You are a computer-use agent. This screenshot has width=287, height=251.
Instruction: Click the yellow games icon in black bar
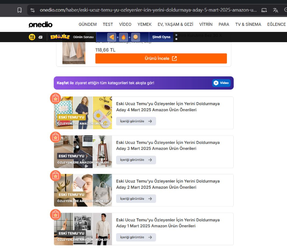click(x=32, y=37)
